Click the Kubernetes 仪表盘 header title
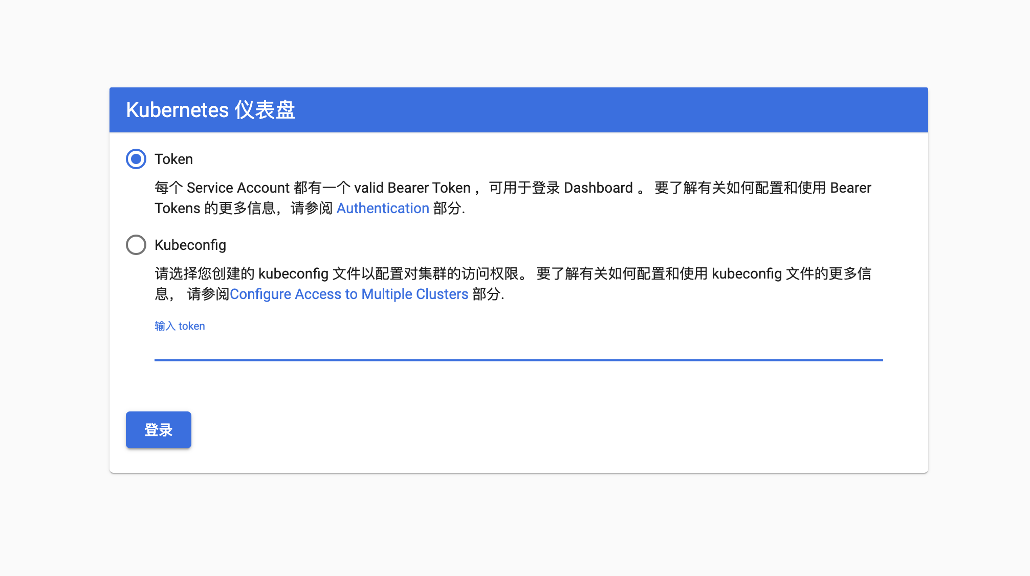Viewport: 1030px width, 576px height. click(210, 110)
